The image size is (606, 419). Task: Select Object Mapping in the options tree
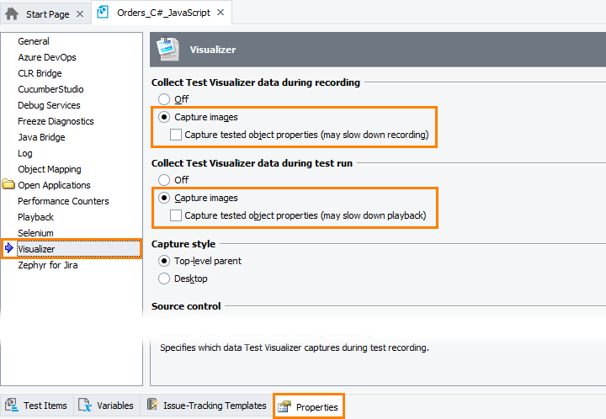(x=50, y=169)
